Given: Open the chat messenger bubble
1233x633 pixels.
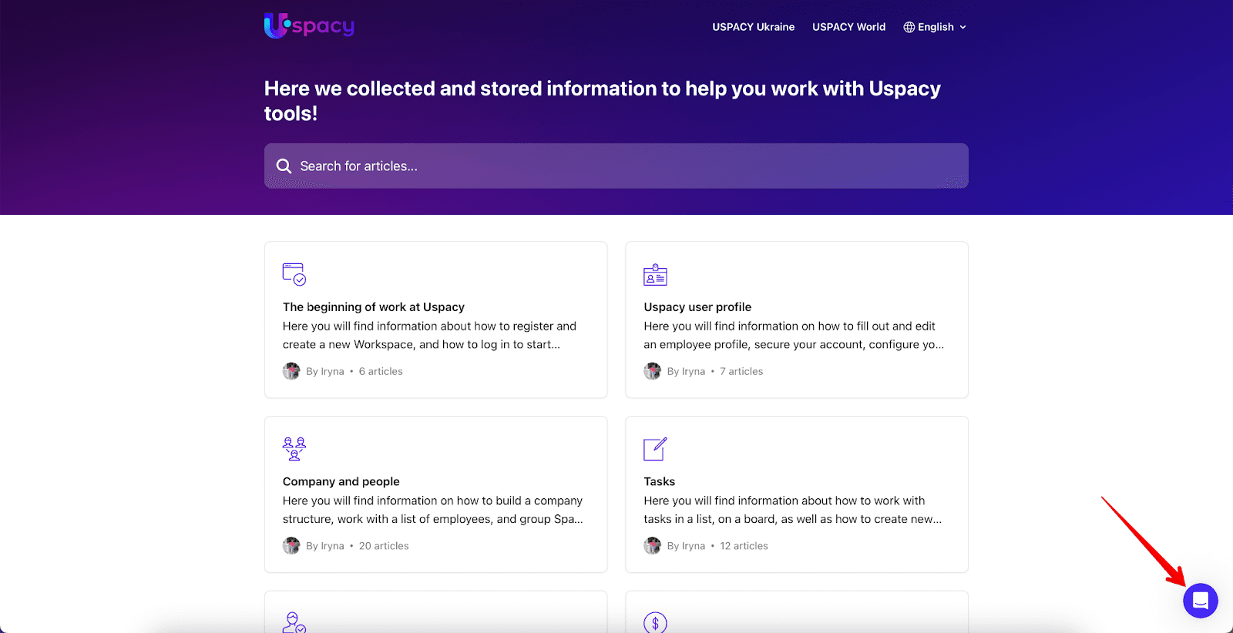Looking at the screenshot, I should click(1200, 601).
